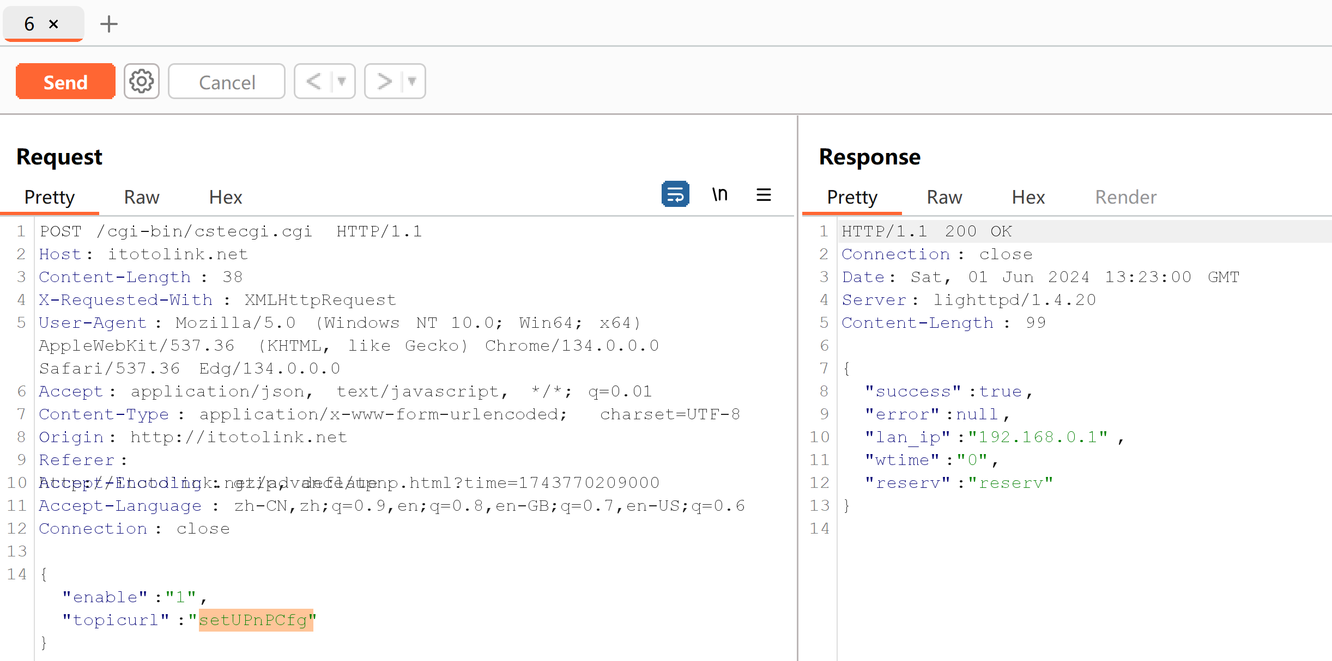Switch Request view to Raw tab
Viewport: 1332px width, 661px height.
point(142,197)
